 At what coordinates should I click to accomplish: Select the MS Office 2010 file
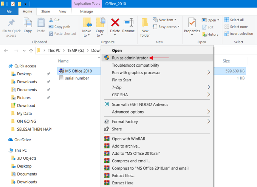(x=78, y=71)
